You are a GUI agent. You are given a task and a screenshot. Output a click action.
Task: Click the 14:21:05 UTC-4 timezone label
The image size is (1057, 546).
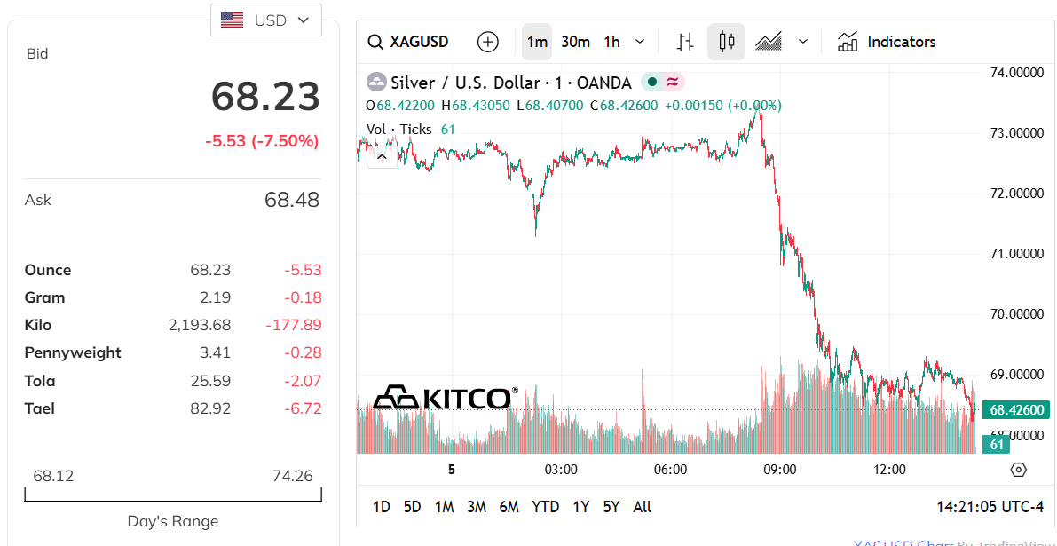pos(990,507)
